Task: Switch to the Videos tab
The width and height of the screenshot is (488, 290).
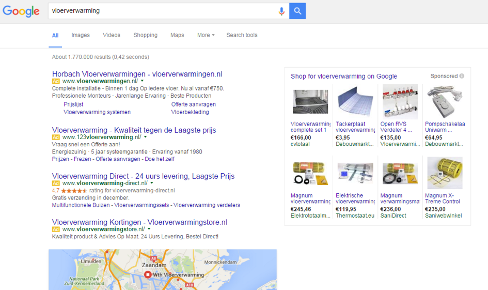Action: [112, 35]
